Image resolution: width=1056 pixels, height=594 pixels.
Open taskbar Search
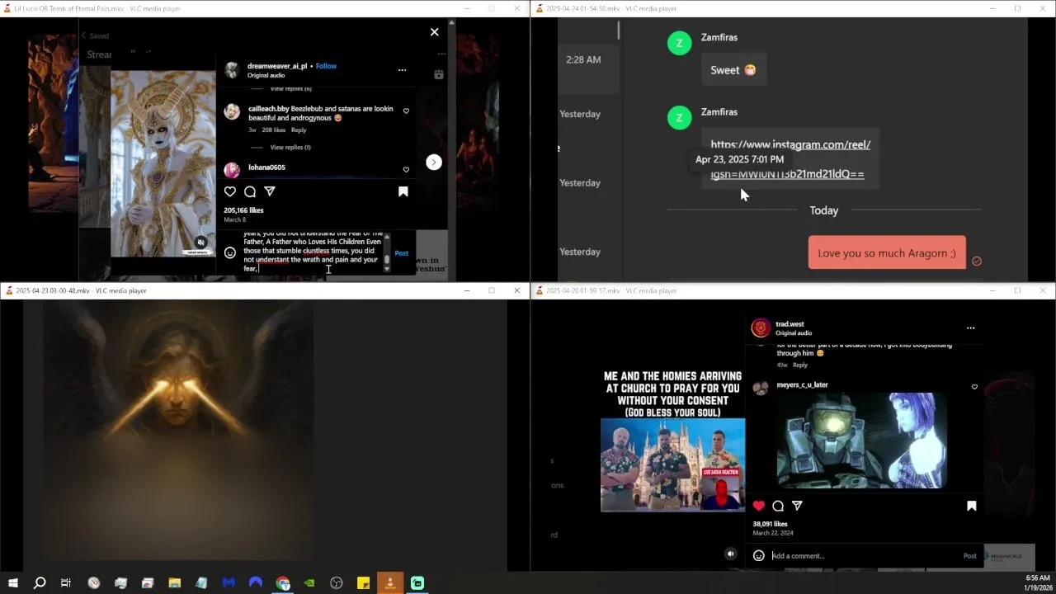coord(39,583)
